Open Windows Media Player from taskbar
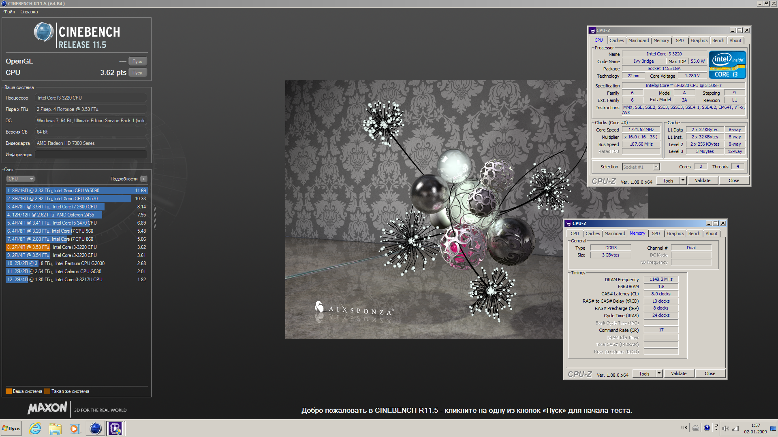This screenshot has width=778, height=437. click(75, 429)
